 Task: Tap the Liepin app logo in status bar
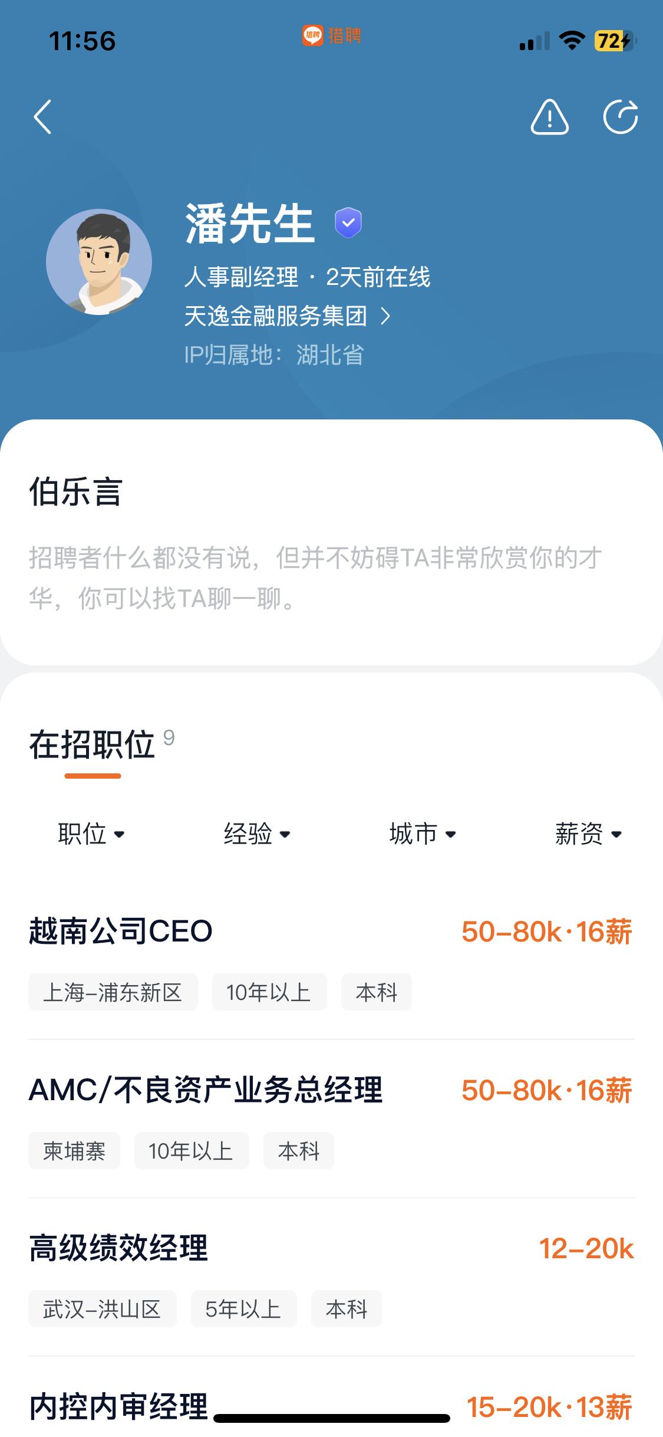point(331,36)
